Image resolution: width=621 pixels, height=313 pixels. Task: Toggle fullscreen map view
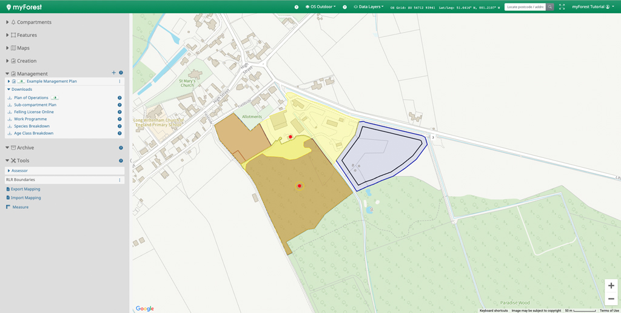(x=562, y=7)
